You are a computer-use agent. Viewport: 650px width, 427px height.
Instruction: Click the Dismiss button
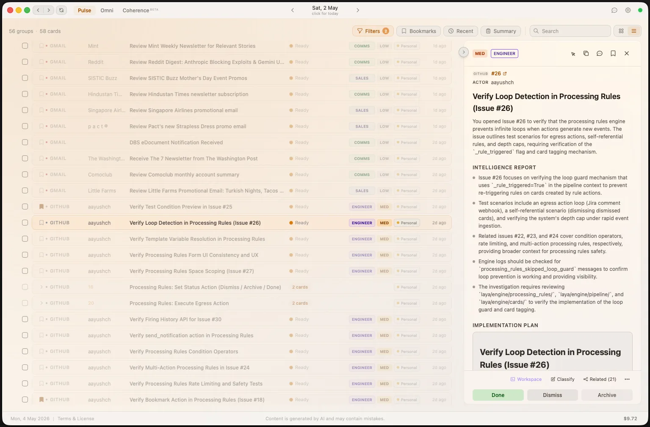coord(552,395)
